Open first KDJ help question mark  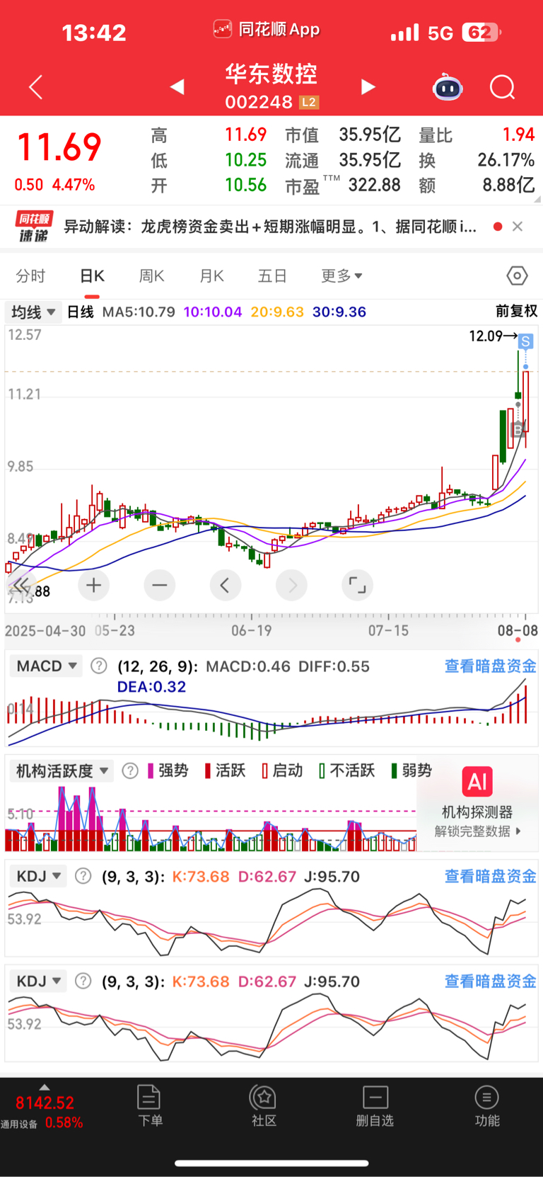click(83, 876)
